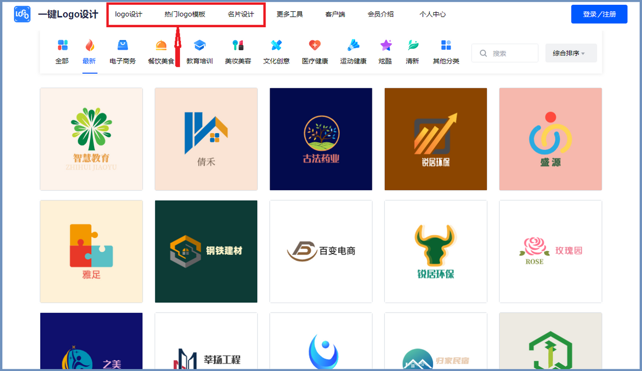Click the 一键Logo设计 title text
The width and height of the screenshot is (642, 371).
68,14
